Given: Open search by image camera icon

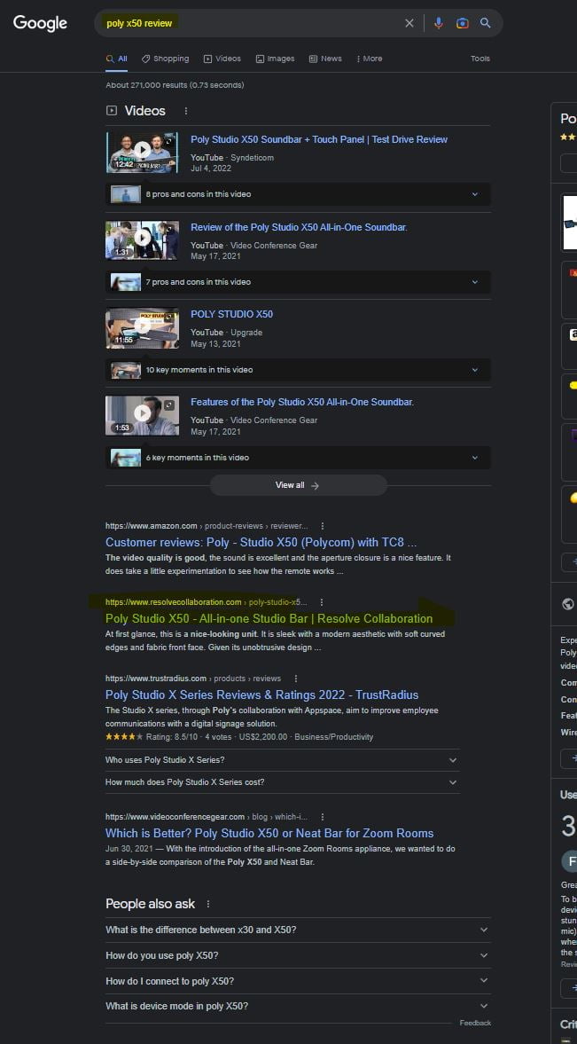Looking at the screenshot, I should coord(462,23).
